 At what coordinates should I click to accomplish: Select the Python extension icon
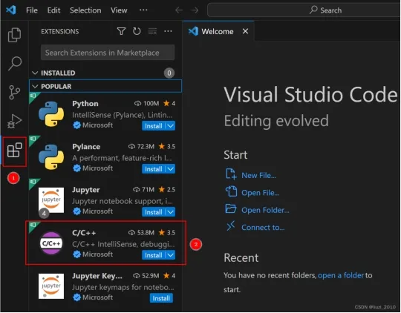click(51, 114)
